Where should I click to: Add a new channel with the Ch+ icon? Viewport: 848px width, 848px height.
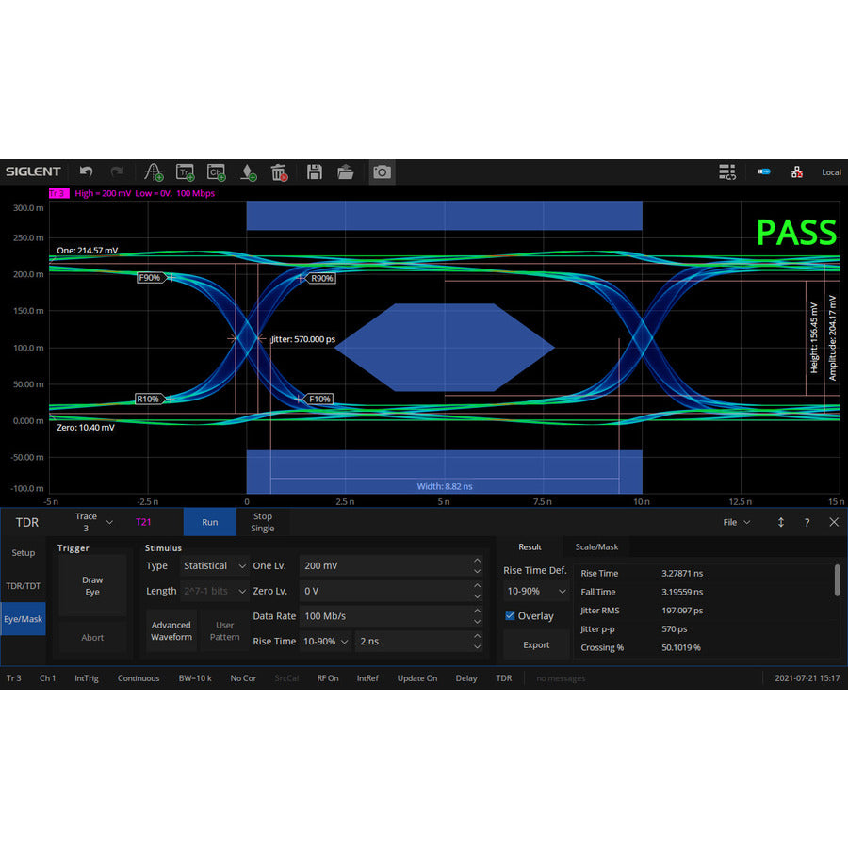pyautogui.click(x=215, y=171)
